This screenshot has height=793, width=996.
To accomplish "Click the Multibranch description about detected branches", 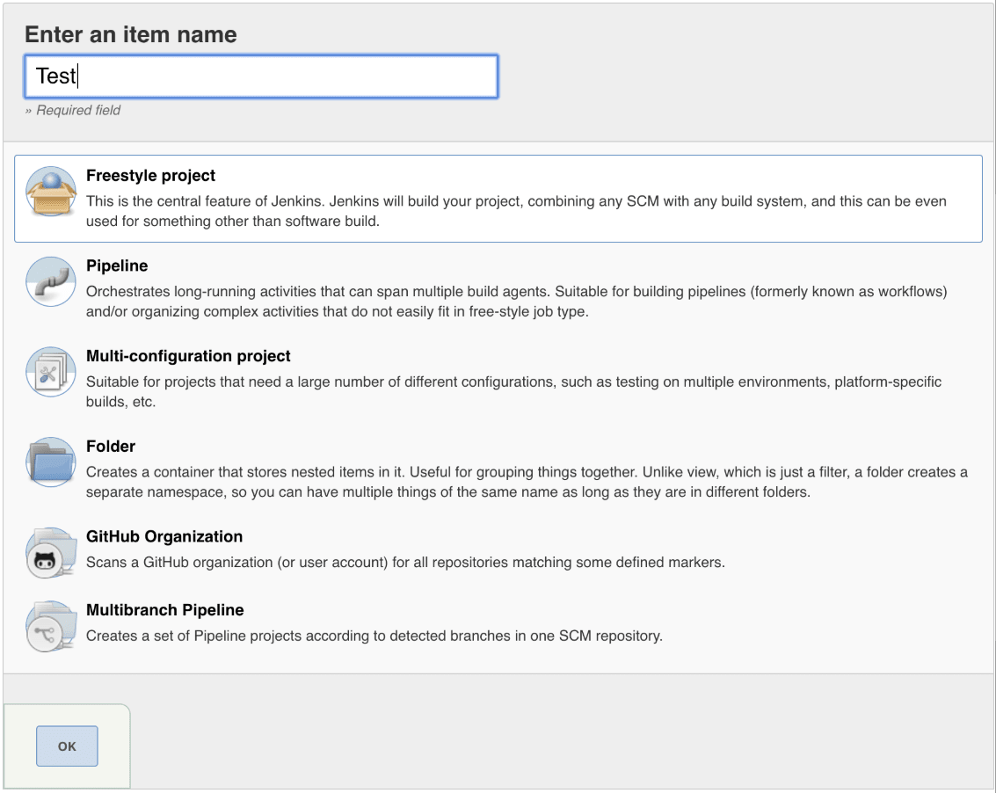I will [374, 636].
